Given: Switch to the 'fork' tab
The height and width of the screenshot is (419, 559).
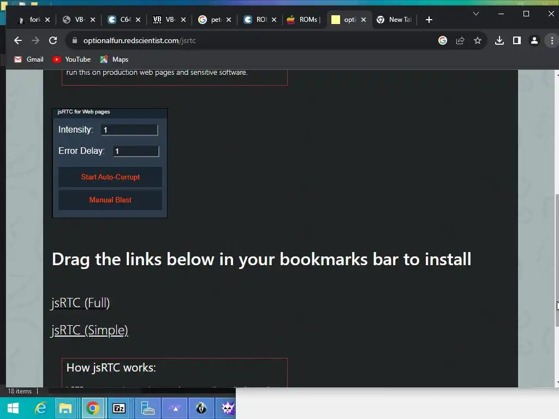Looking at the screenshot, I should (x=31, y=20).
